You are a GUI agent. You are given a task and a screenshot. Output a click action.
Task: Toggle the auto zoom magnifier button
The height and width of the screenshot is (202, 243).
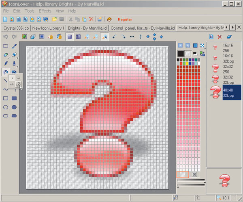(104, 37)
